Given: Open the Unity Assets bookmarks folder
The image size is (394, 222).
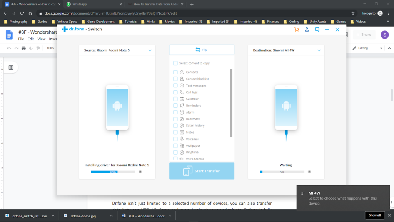Looking at the screenshot, I should click(x=315, y=22).
